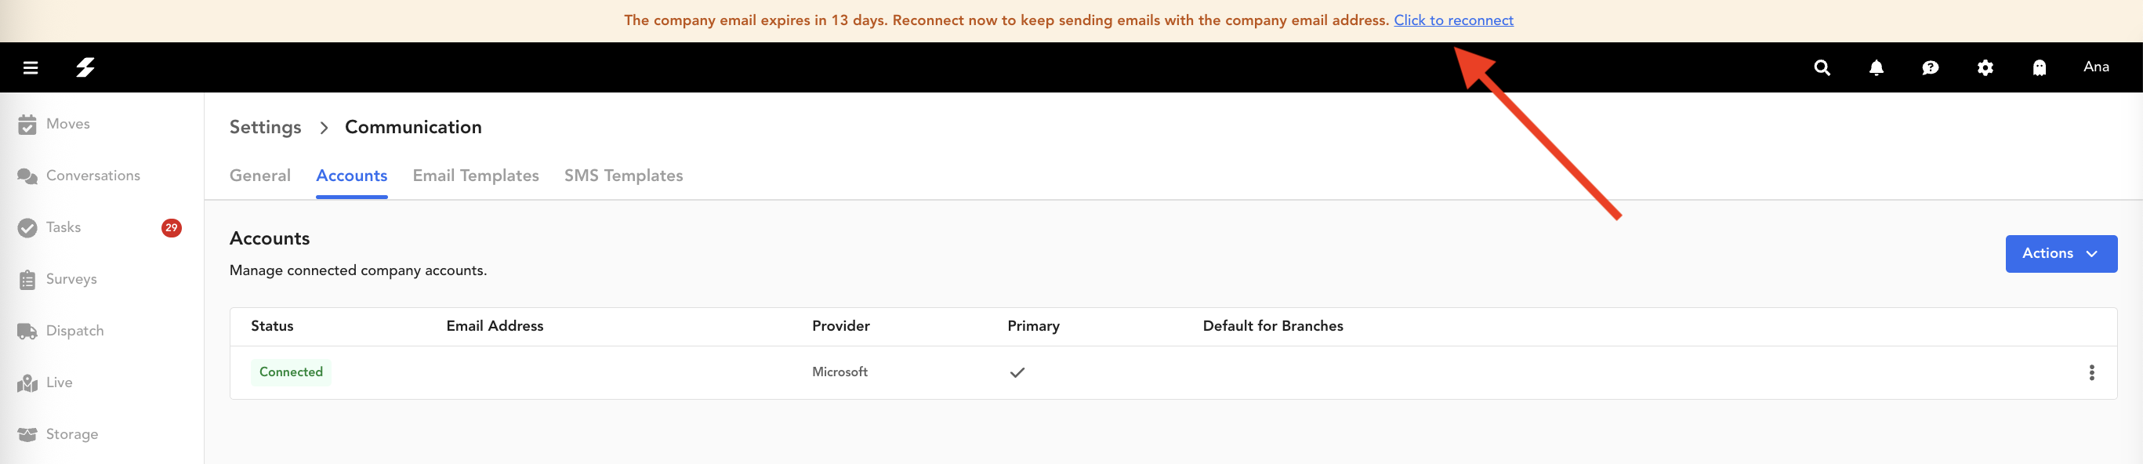Navigate to Dispatch in the sidebar

74,331
